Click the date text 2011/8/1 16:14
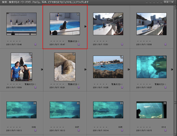Image resolution: width=177 pixels, height=136 pixels. click(x=101, y=130)
